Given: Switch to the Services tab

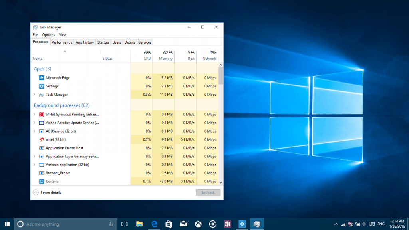Looking at the screenshot, I should (145, 42).
